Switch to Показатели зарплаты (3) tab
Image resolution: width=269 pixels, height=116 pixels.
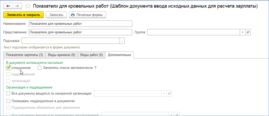pyautogui.click(x=23, y=55)
